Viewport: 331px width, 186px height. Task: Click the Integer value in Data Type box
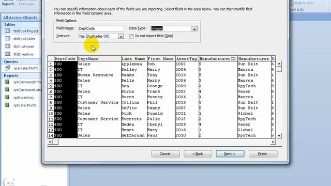(x=157, y=28)
